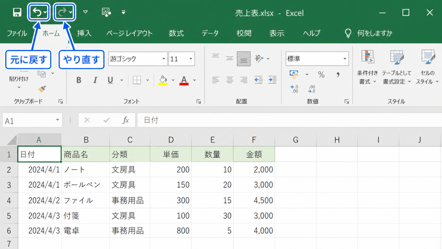Open the redo history dropdown arrow

coord(71,12)
